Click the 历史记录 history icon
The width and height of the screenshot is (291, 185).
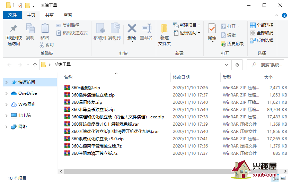223,44
